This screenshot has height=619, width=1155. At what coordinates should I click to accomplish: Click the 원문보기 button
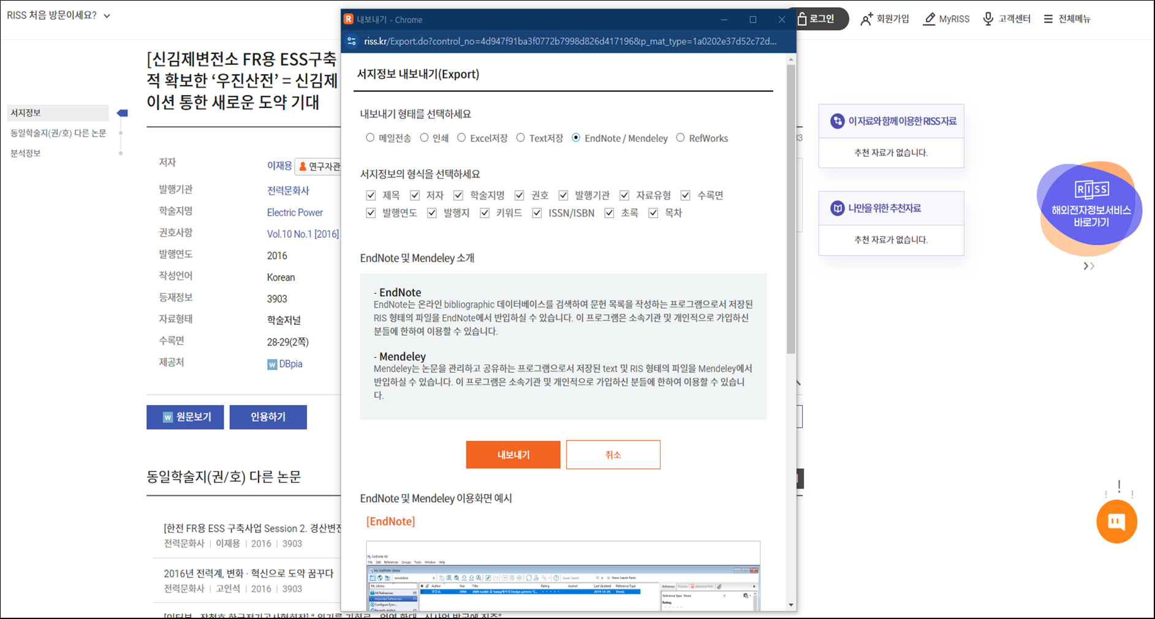point(185,417)
